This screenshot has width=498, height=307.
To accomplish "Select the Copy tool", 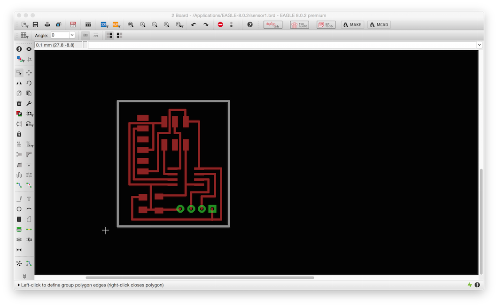I will (x=19, y=93).
